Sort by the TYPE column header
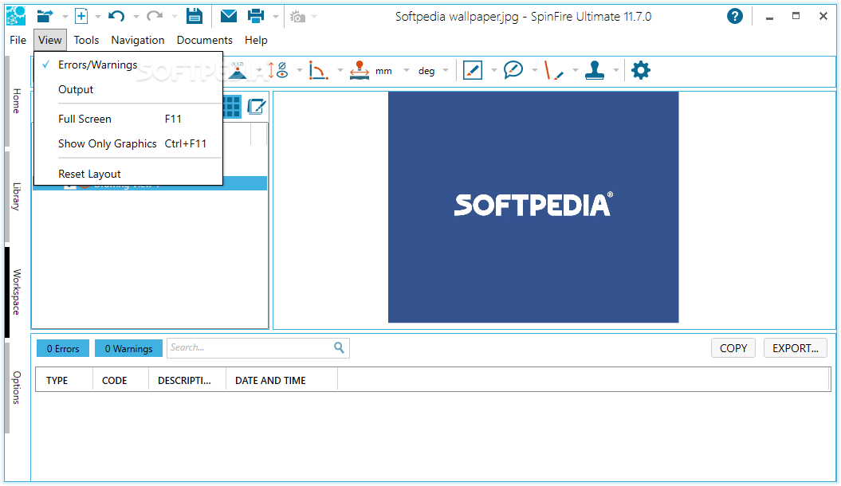The image size is (841, 486). tap(65, 381)
